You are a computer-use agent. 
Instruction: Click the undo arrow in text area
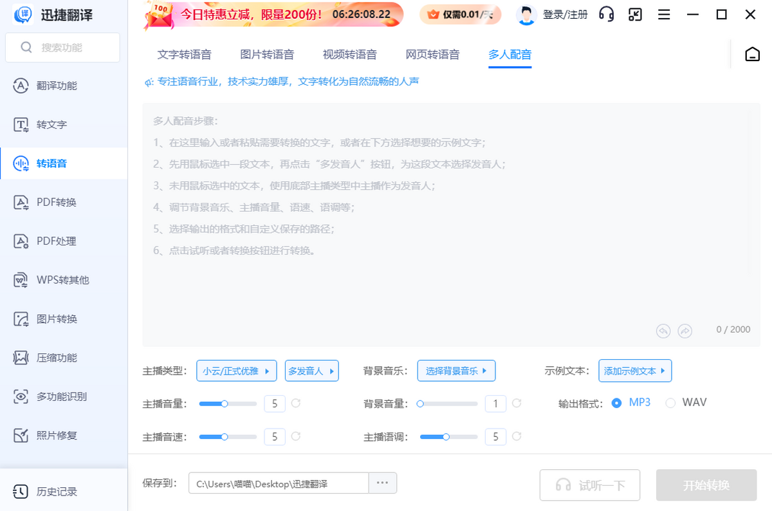click(x=663, y=330)
